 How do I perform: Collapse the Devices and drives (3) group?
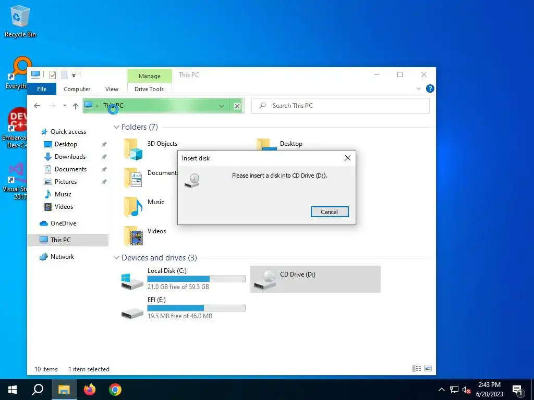[116, 257]
